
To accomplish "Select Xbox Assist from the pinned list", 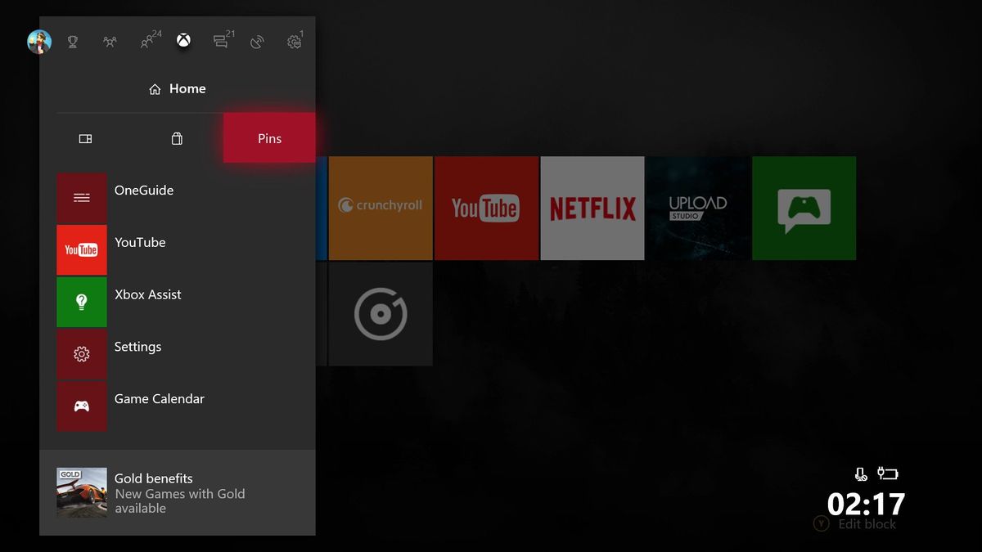I will click(148, 294).
